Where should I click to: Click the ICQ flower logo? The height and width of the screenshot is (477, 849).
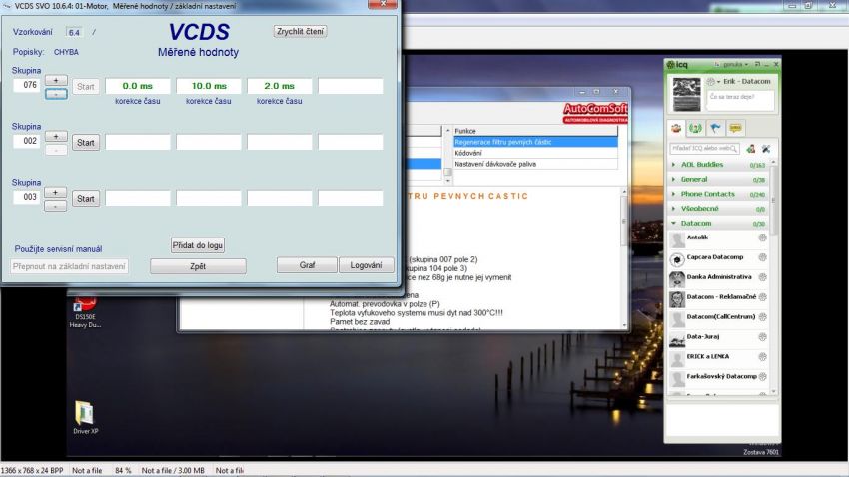(671, 64)
